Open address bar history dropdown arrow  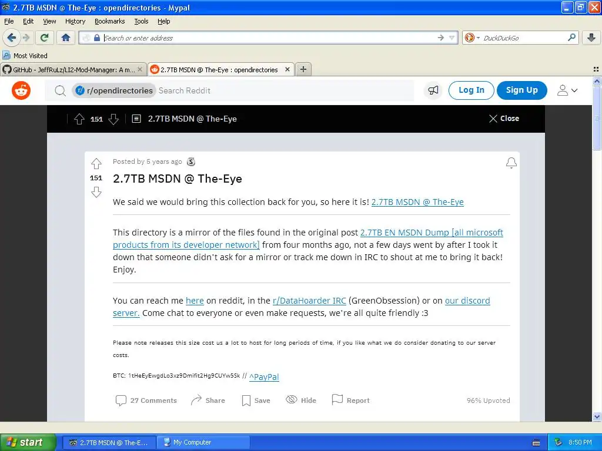click(452, 38)
